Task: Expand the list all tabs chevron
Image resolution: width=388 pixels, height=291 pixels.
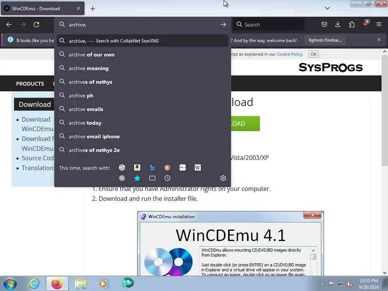Action: coord(327,8)
